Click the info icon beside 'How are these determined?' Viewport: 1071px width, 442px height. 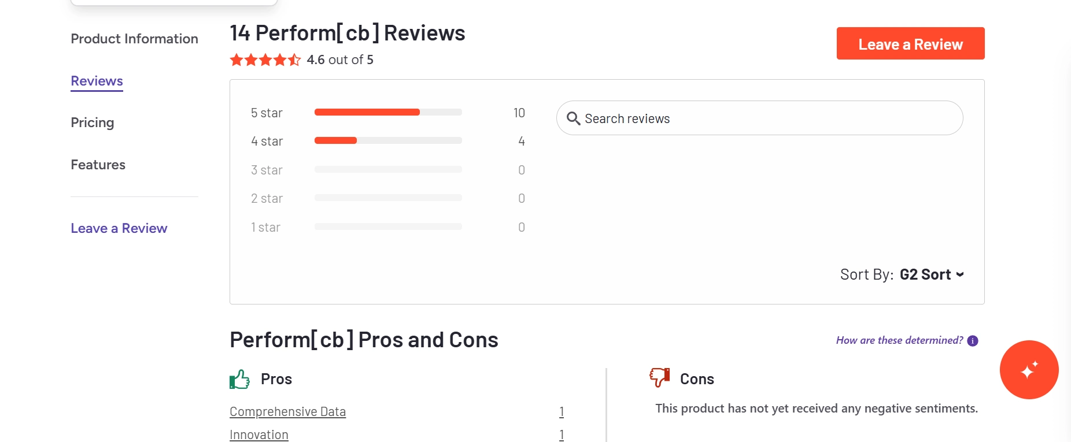tap(973, 341)
